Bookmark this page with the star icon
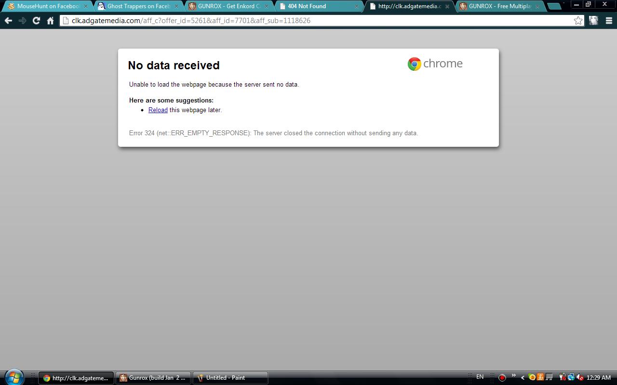The image size is (617, 385). pos(577,21)
